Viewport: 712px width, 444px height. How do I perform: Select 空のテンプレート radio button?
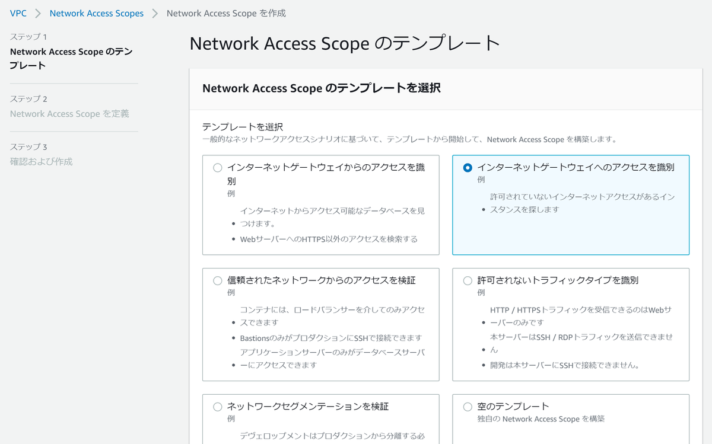coord(468,407)
